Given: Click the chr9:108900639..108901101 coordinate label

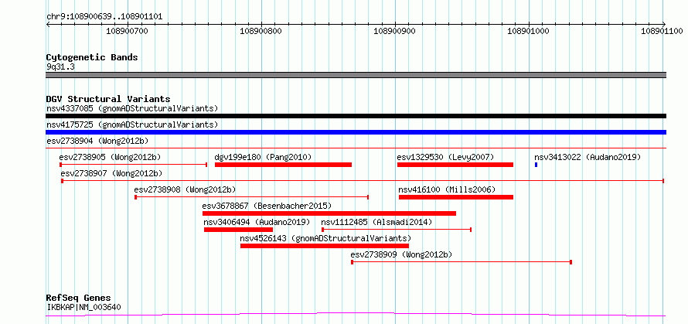Looking at the screenshot, I should point(104,17).
